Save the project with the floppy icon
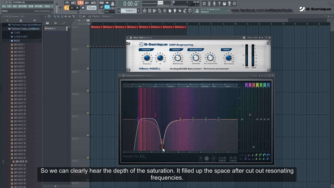The width and height of the screenshot is (334, 188). (x=224, y=3)
